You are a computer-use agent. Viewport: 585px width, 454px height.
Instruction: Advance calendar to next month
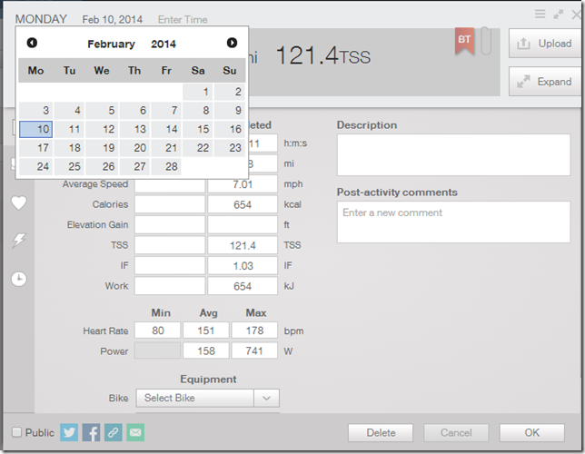(x=232, y=43)
